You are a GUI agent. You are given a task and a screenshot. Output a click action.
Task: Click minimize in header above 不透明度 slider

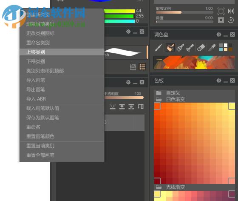point(135,83)
